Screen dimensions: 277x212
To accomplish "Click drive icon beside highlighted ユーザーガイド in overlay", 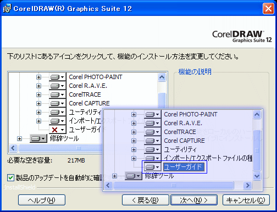I will point(152,167).
